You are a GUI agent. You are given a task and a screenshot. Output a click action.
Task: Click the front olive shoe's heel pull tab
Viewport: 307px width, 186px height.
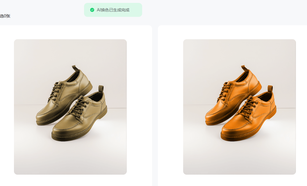point(101,89)
